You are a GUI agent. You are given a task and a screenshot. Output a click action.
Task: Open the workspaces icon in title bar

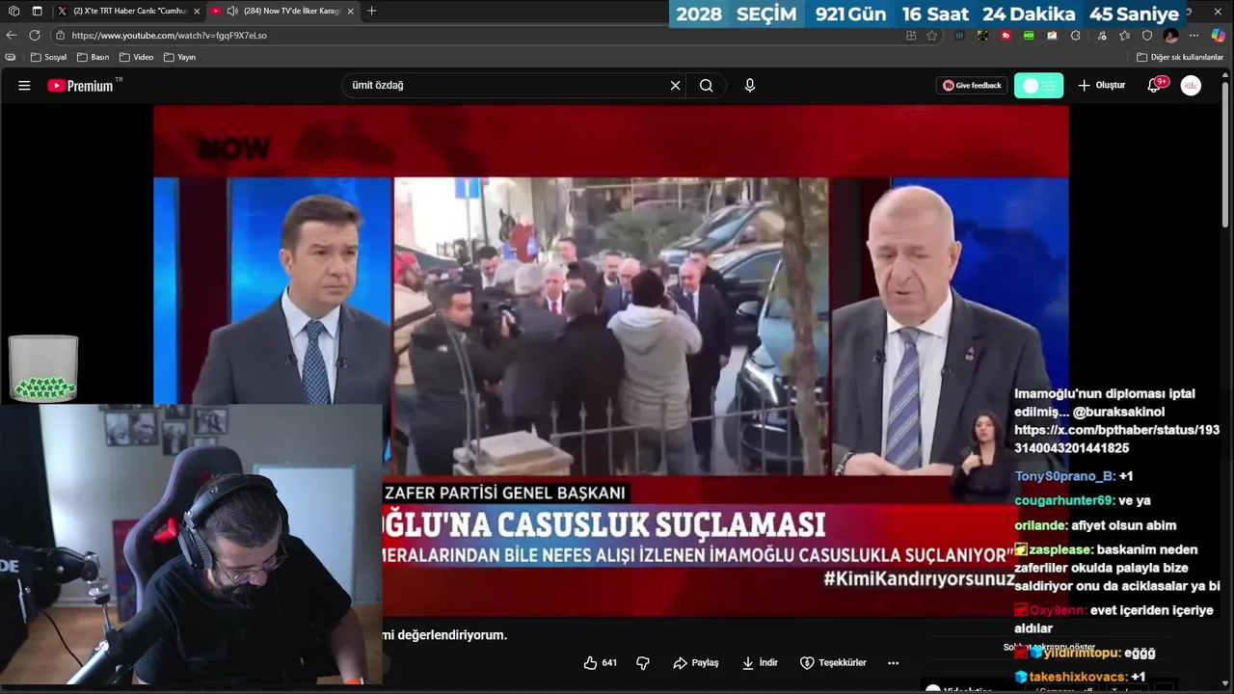(13, 11)
